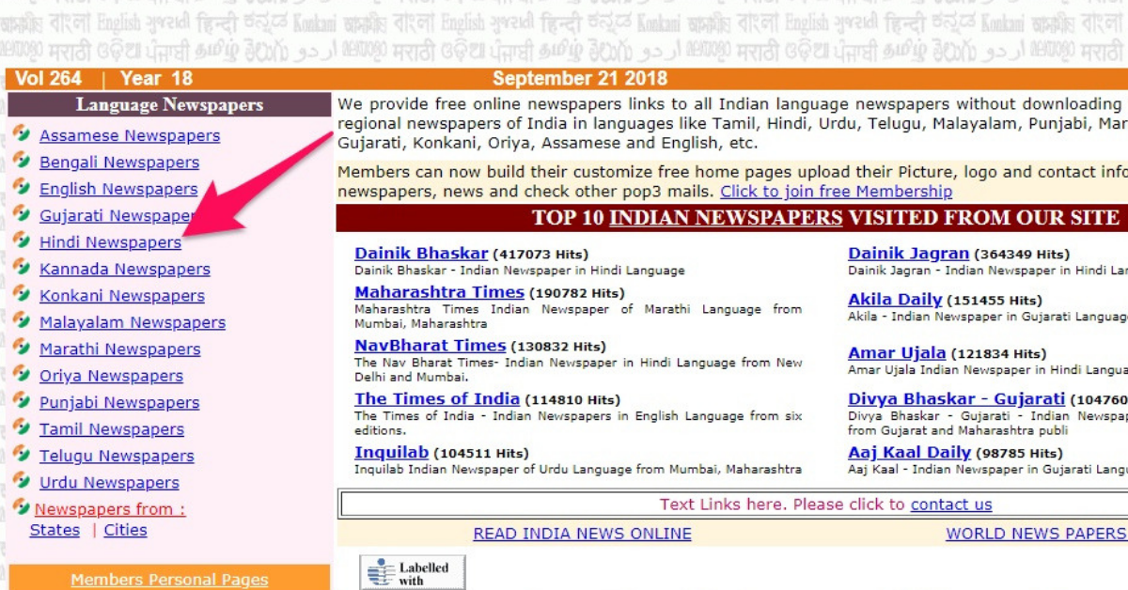Open the Amar Ujala newspaper link
The image size is (1128, 590).
897,353
